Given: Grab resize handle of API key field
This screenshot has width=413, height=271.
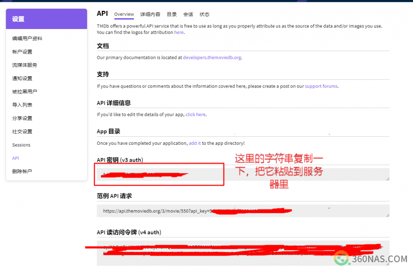Looking at the screenshot, I should pyautogui.click(x=388, y=179).
